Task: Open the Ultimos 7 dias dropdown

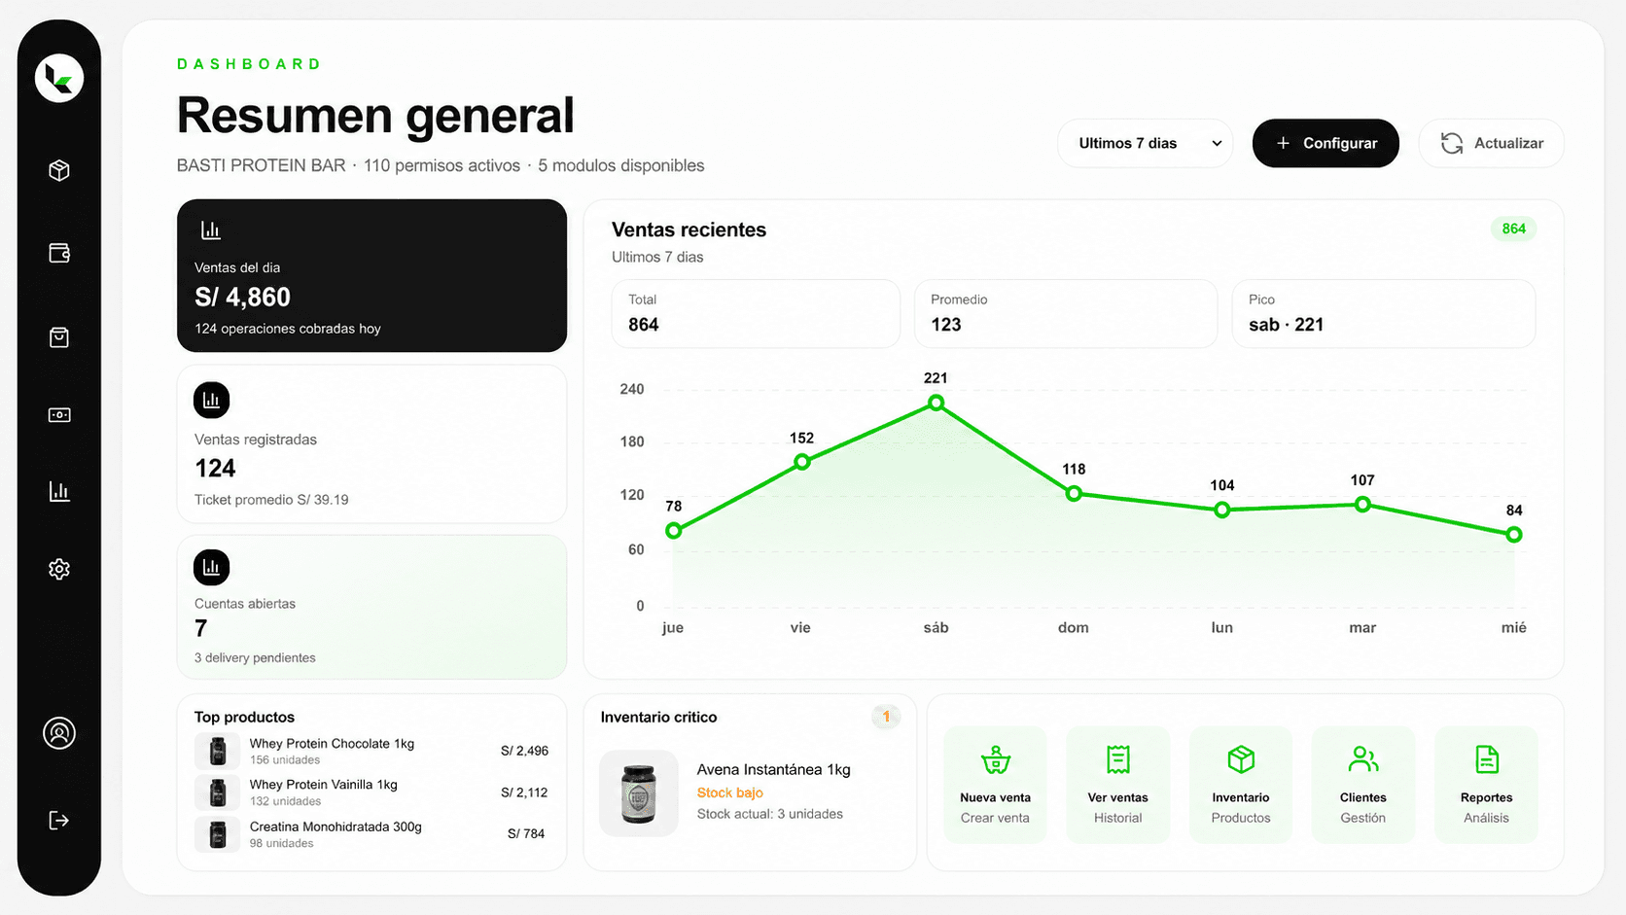Action: click(x=1146, y=143)
